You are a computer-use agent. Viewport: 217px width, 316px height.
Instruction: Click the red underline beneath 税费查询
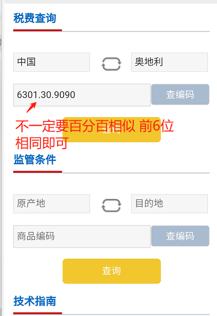37,30
